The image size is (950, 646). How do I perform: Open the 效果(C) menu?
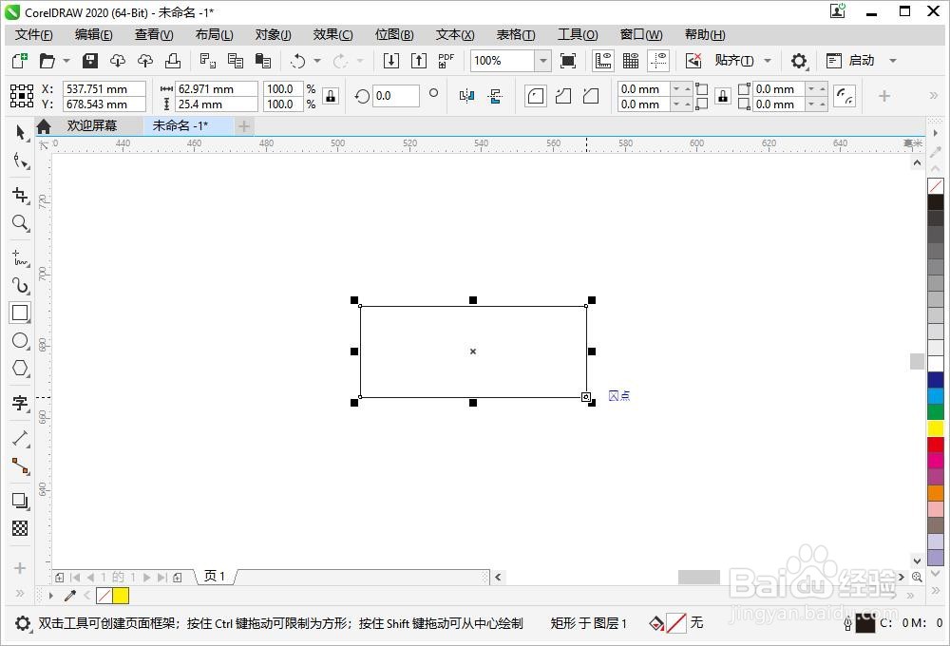(x=332, y=34)
